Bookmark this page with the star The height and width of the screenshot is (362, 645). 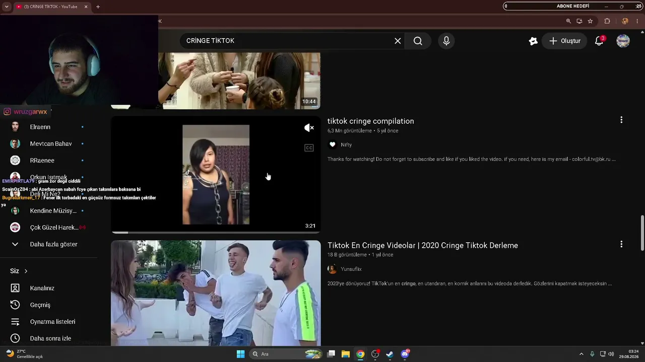click(x=590, y=21)
